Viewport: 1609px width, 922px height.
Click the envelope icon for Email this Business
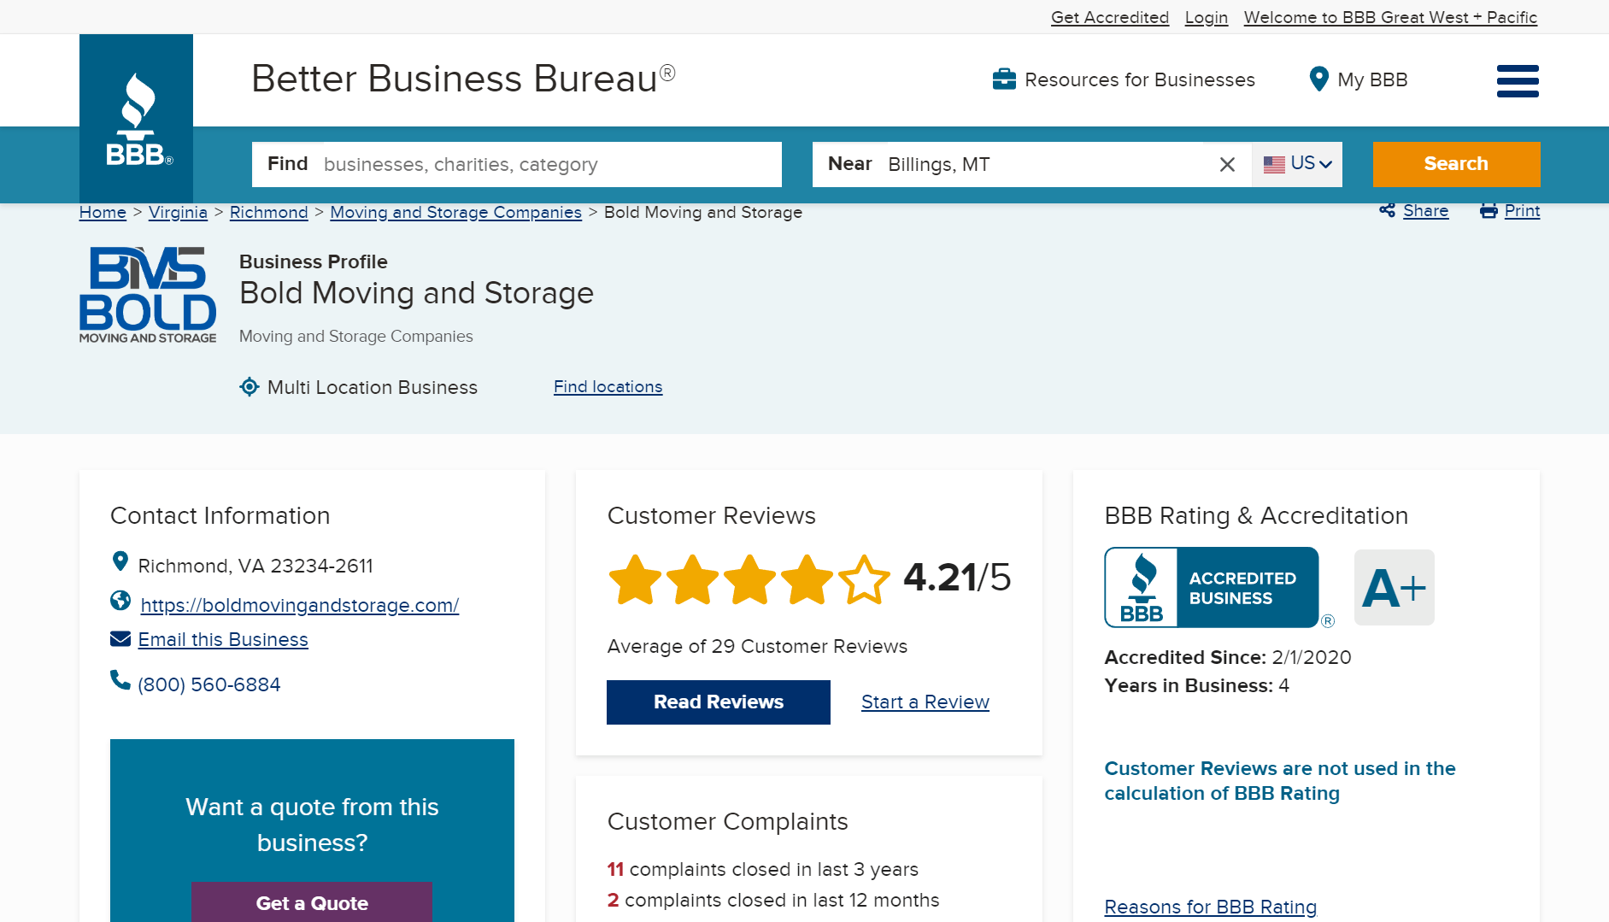[120, 639]
